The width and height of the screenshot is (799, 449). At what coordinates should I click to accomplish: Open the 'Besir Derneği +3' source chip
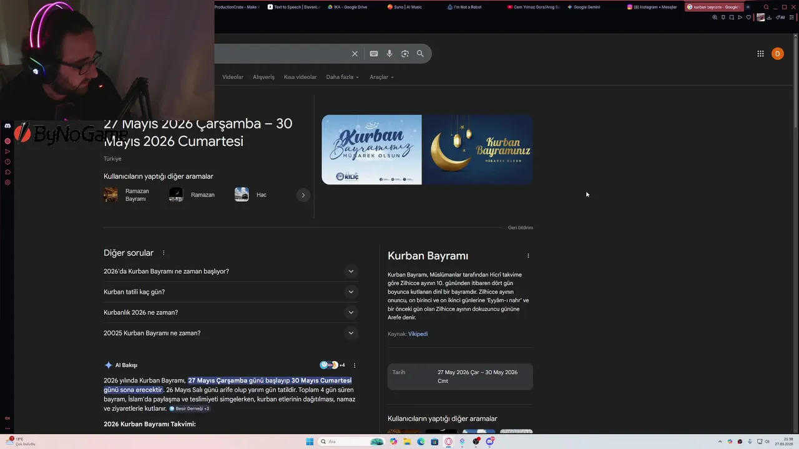[x=189, y=409]
